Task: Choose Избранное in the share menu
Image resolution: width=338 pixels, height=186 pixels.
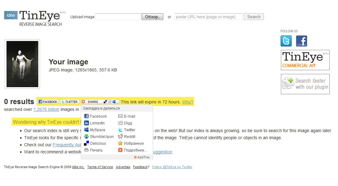Action: (134, 144)
